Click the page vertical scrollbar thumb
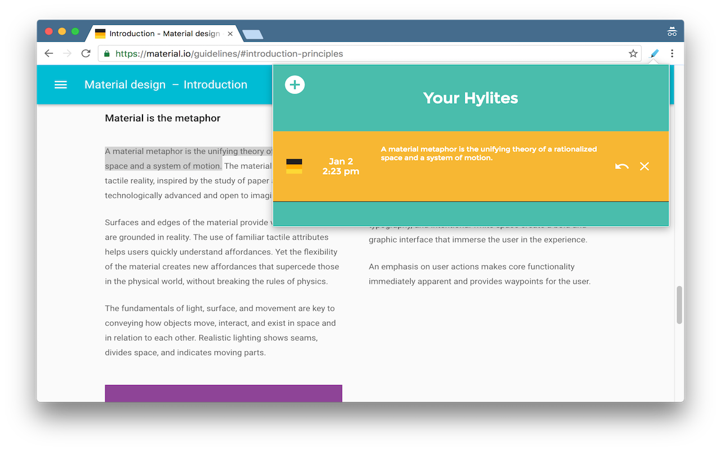The height and width of the screenshot is (451, 721). 679,305
